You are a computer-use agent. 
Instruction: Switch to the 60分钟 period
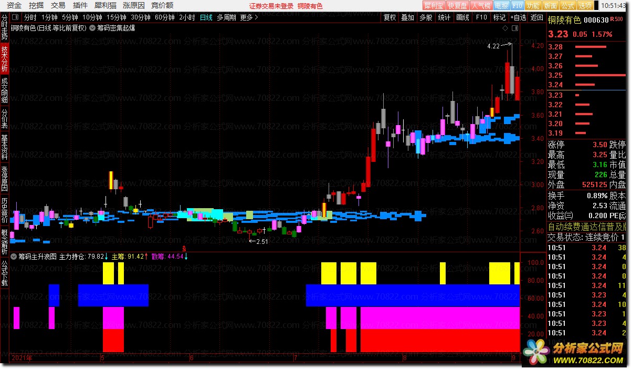pyautogui.click(x=164, y=17)
